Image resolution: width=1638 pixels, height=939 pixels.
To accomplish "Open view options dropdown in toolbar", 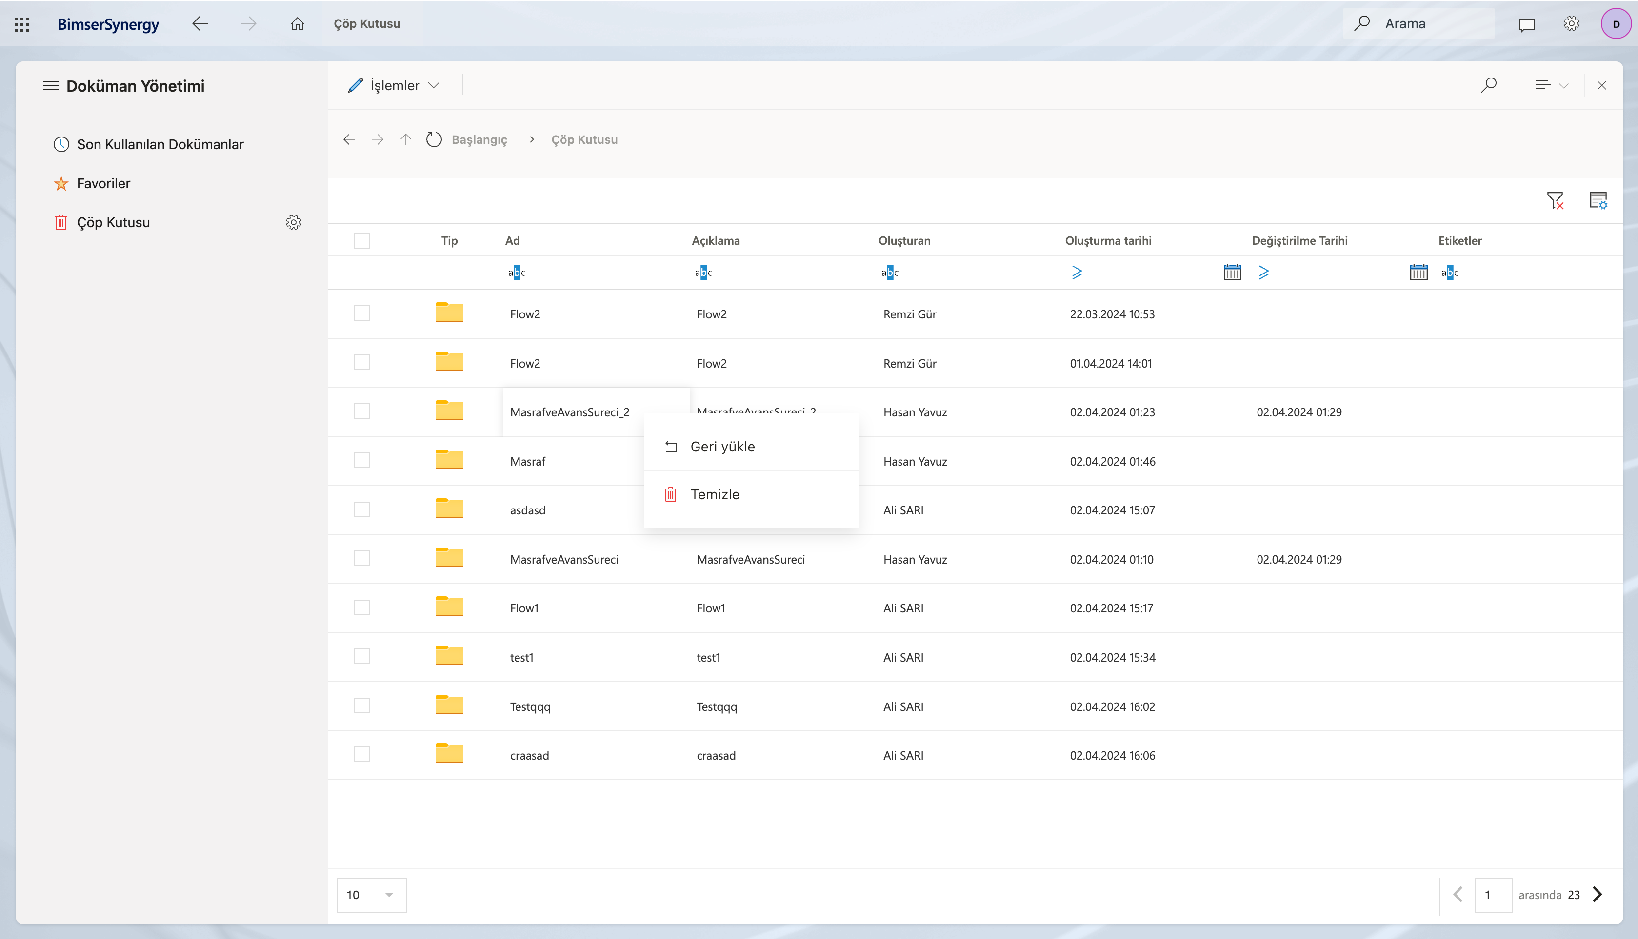I will [x=1551, y=85].
